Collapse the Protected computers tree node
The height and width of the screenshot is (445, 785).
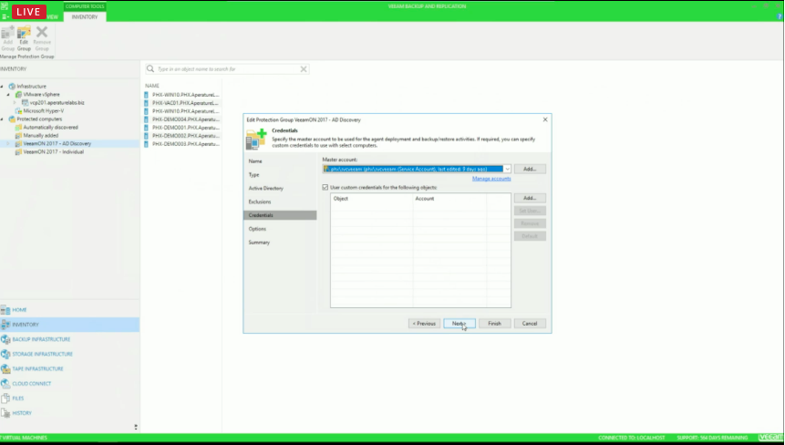[x=4, y=119]
